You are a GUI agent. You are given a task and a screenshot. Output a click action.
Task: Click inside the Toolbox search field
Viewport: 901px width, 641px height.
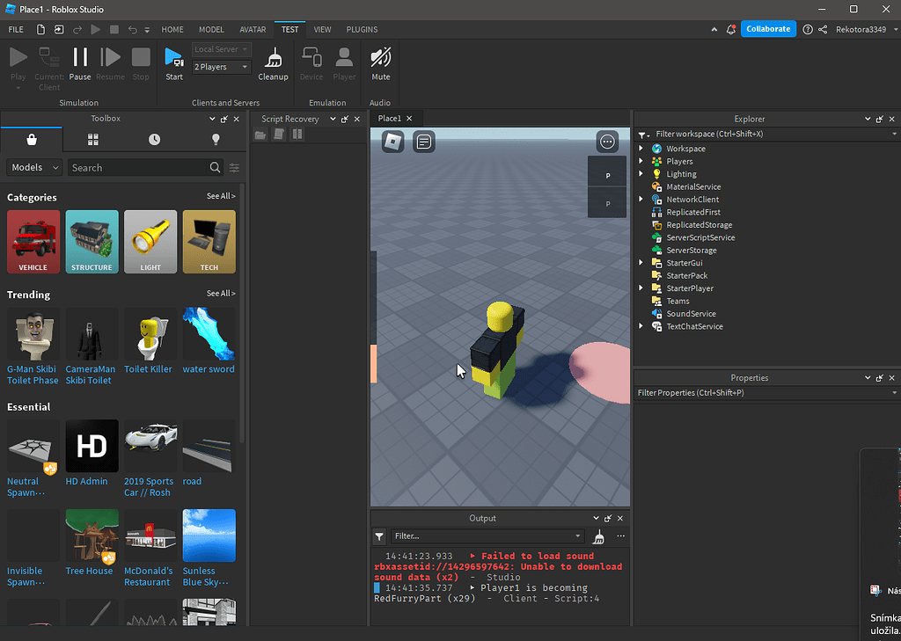[x=141, y=166]
